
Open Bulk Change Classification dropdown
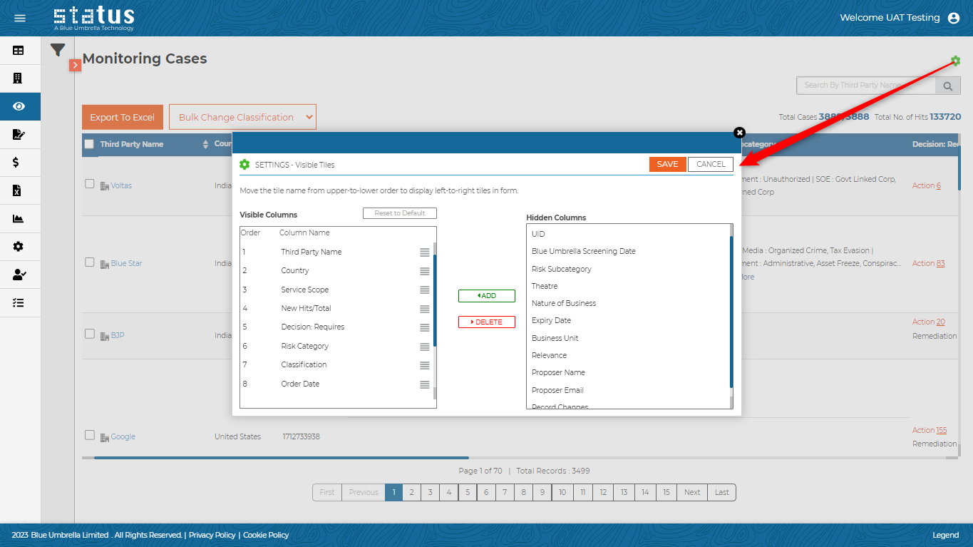[242, 118]
